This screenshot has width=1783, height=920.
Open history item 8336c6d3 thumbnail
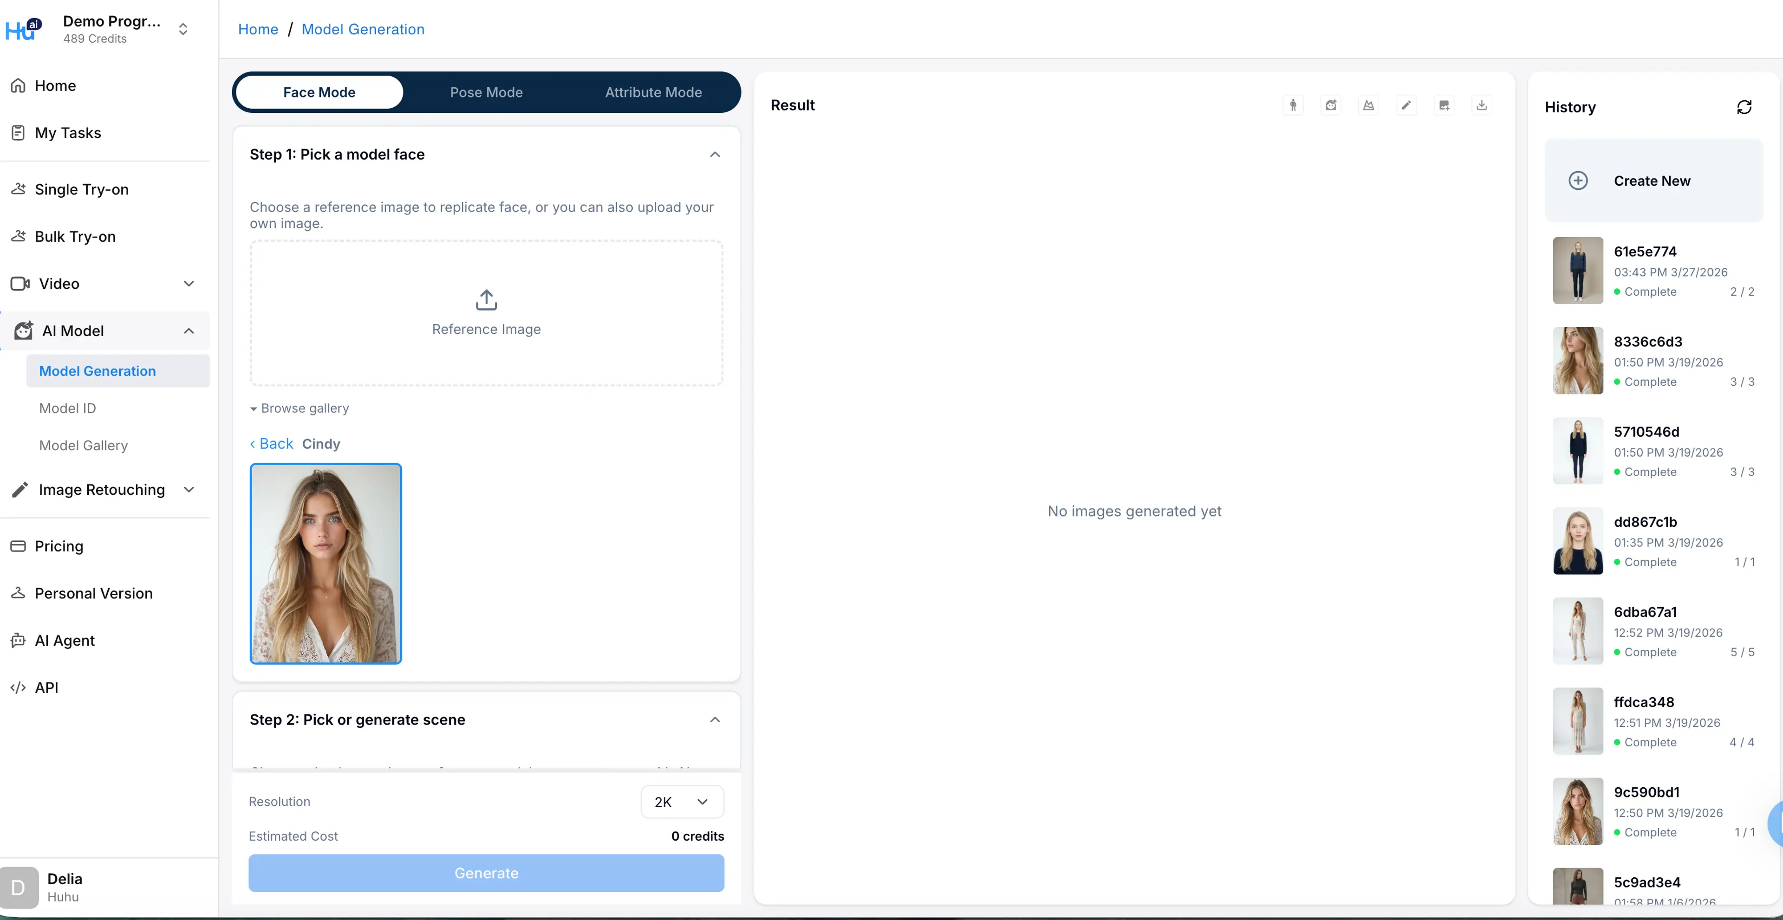coord(1577,360)
